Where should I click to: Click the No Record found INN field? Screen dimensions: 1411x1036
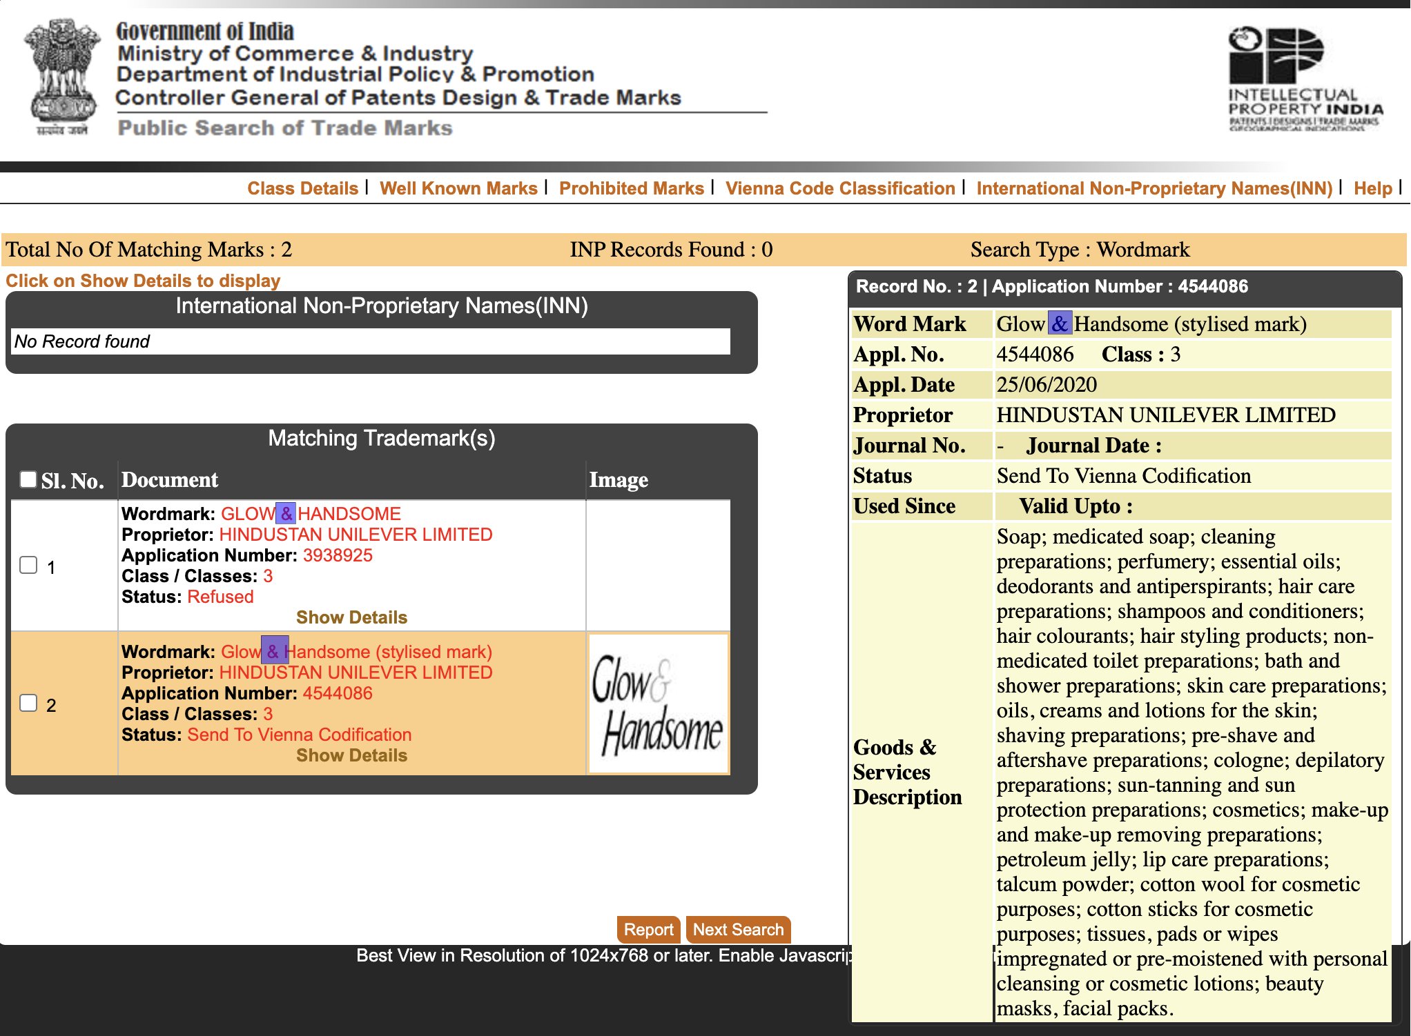pos(371,341)
